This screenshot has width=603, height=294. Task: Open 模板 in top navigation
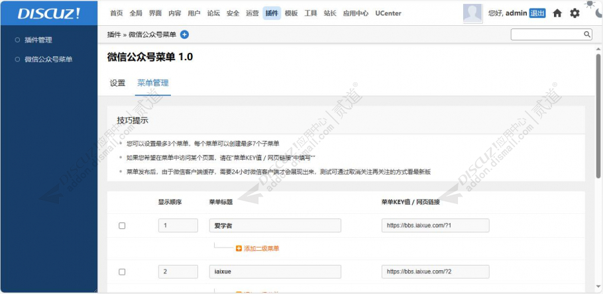click(x=291, y=13)
